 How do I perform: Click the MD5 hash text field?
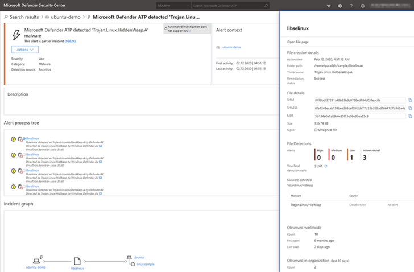359,116
